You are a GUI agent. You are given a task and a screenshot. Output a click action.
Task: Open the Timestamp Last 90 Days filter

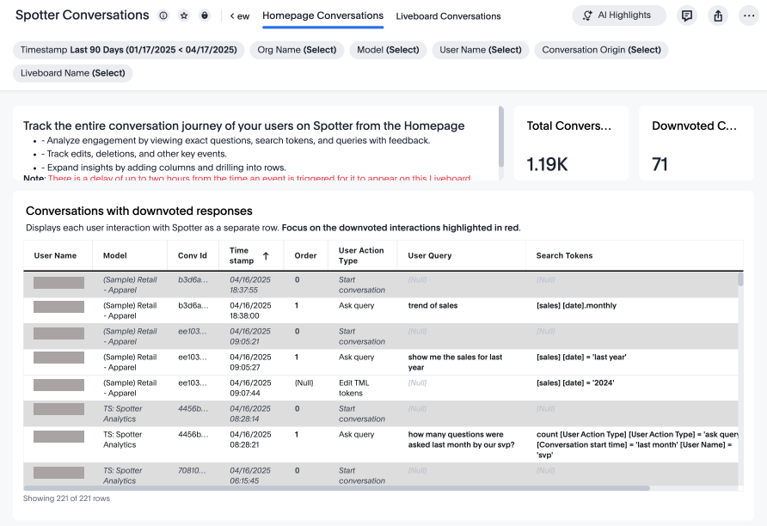pos(128,50)
